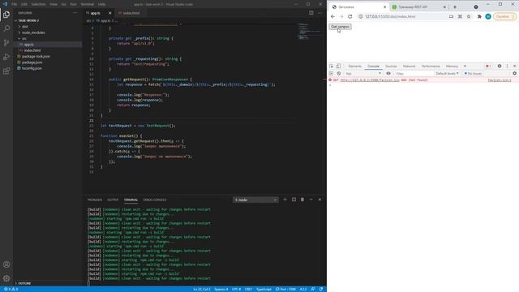519x292 pixels.
Task: Open package.json in the Explorer tree
Action: tap(32, 62)
